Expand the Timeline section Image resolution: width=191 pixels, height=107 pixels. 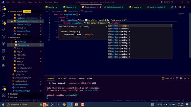(14, 94)
